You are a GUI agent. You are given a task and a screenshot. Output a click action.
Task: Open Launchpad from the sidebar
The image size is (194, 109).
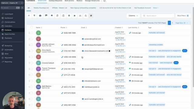coord(9,14)
